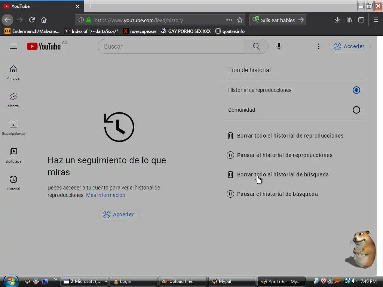Open the browser home page icon
This screenshot has width=383, height=287.
(x=44, y=20)
